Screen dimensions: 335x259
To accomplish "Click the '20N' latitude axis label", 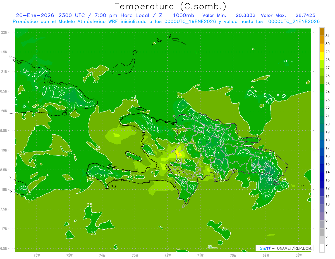I will coord(5,111).
